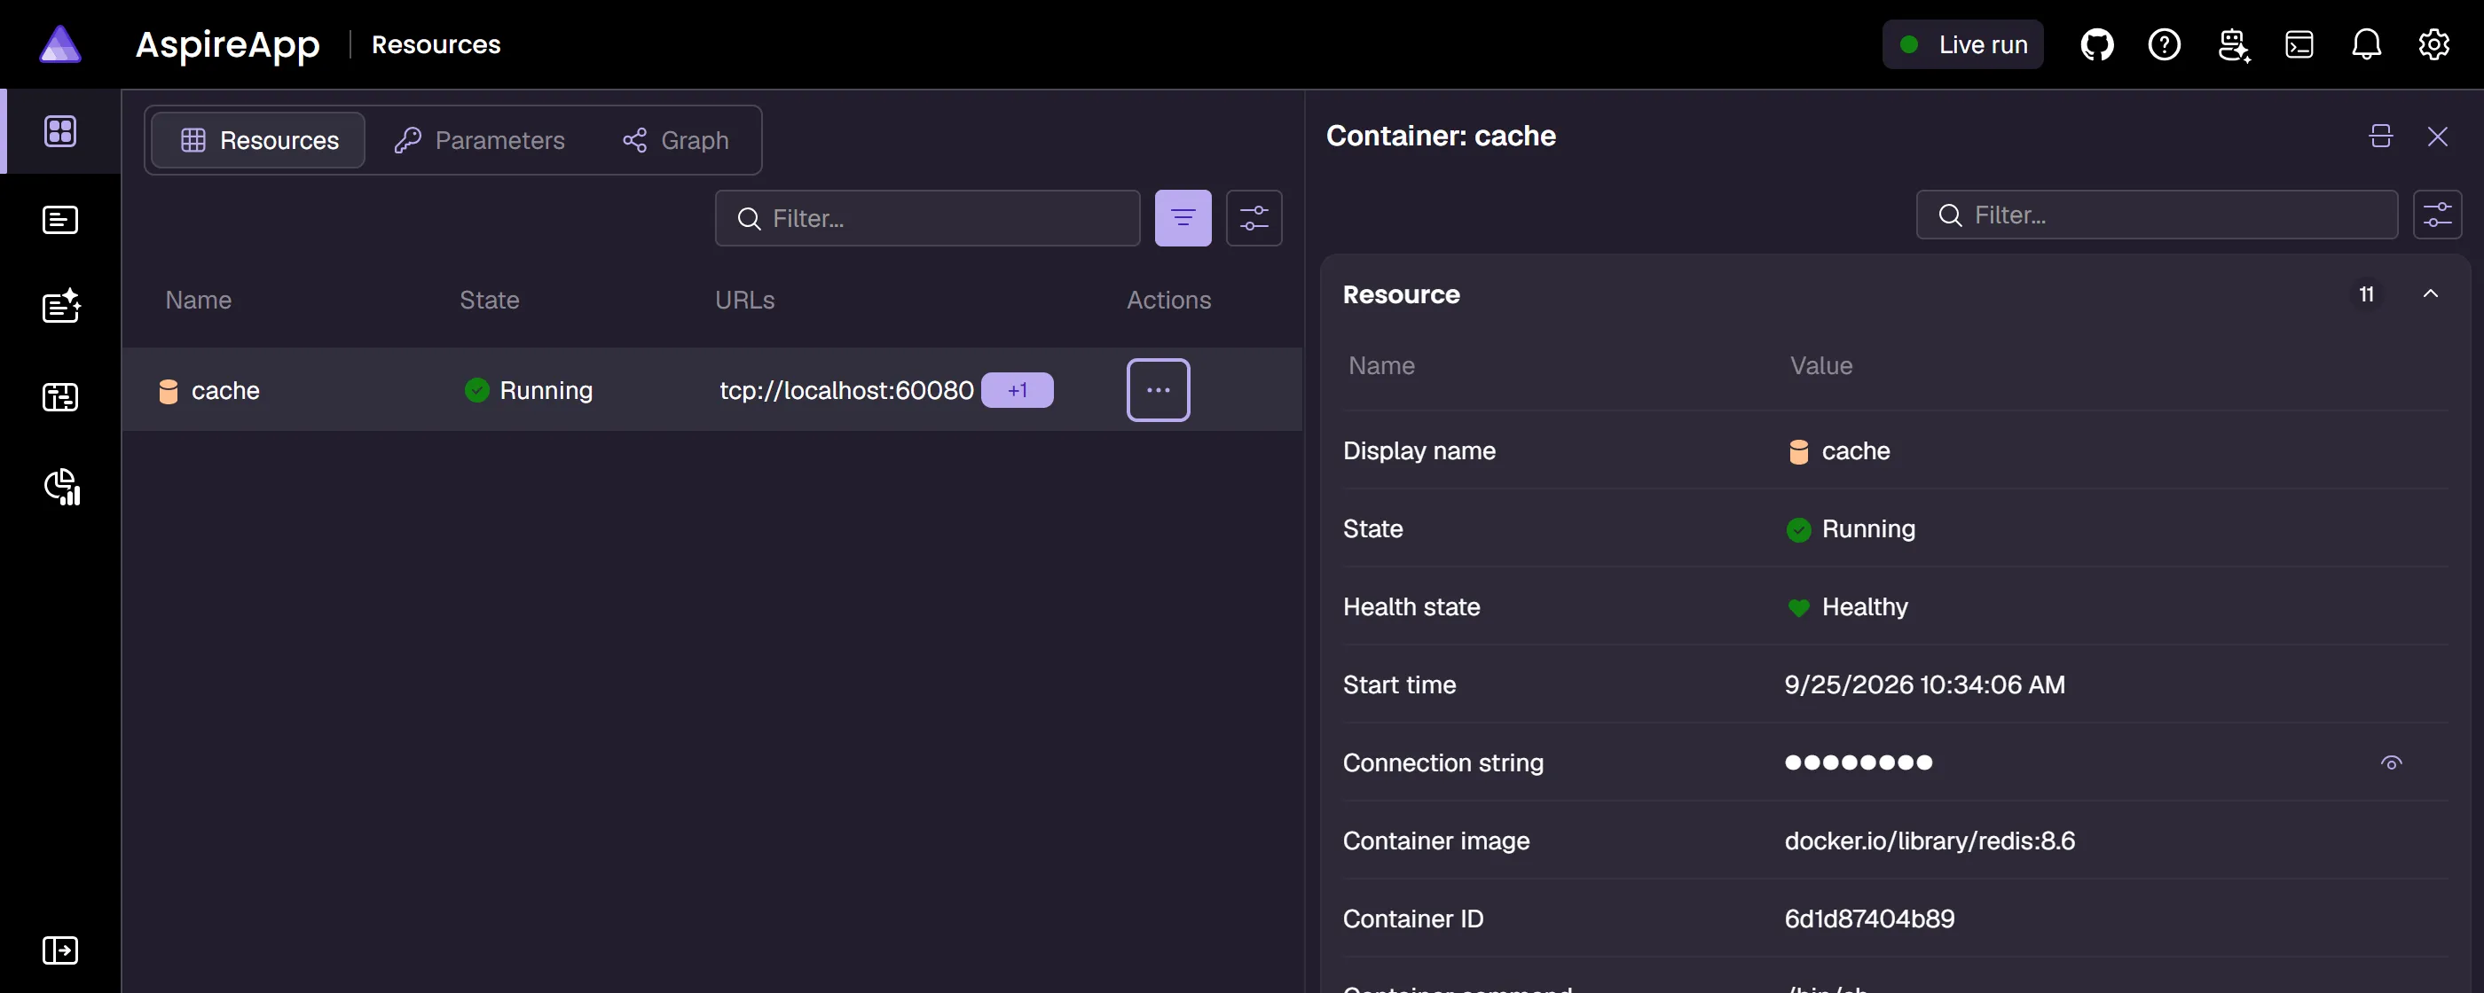Open Structured logs sparkle icon in sidebar

[62, 307]
